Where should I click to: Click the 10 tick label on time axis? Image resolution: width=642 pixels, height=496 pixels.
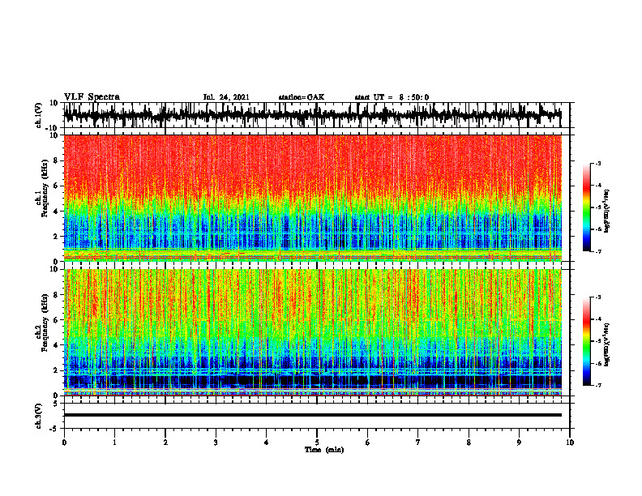point(570,443)
